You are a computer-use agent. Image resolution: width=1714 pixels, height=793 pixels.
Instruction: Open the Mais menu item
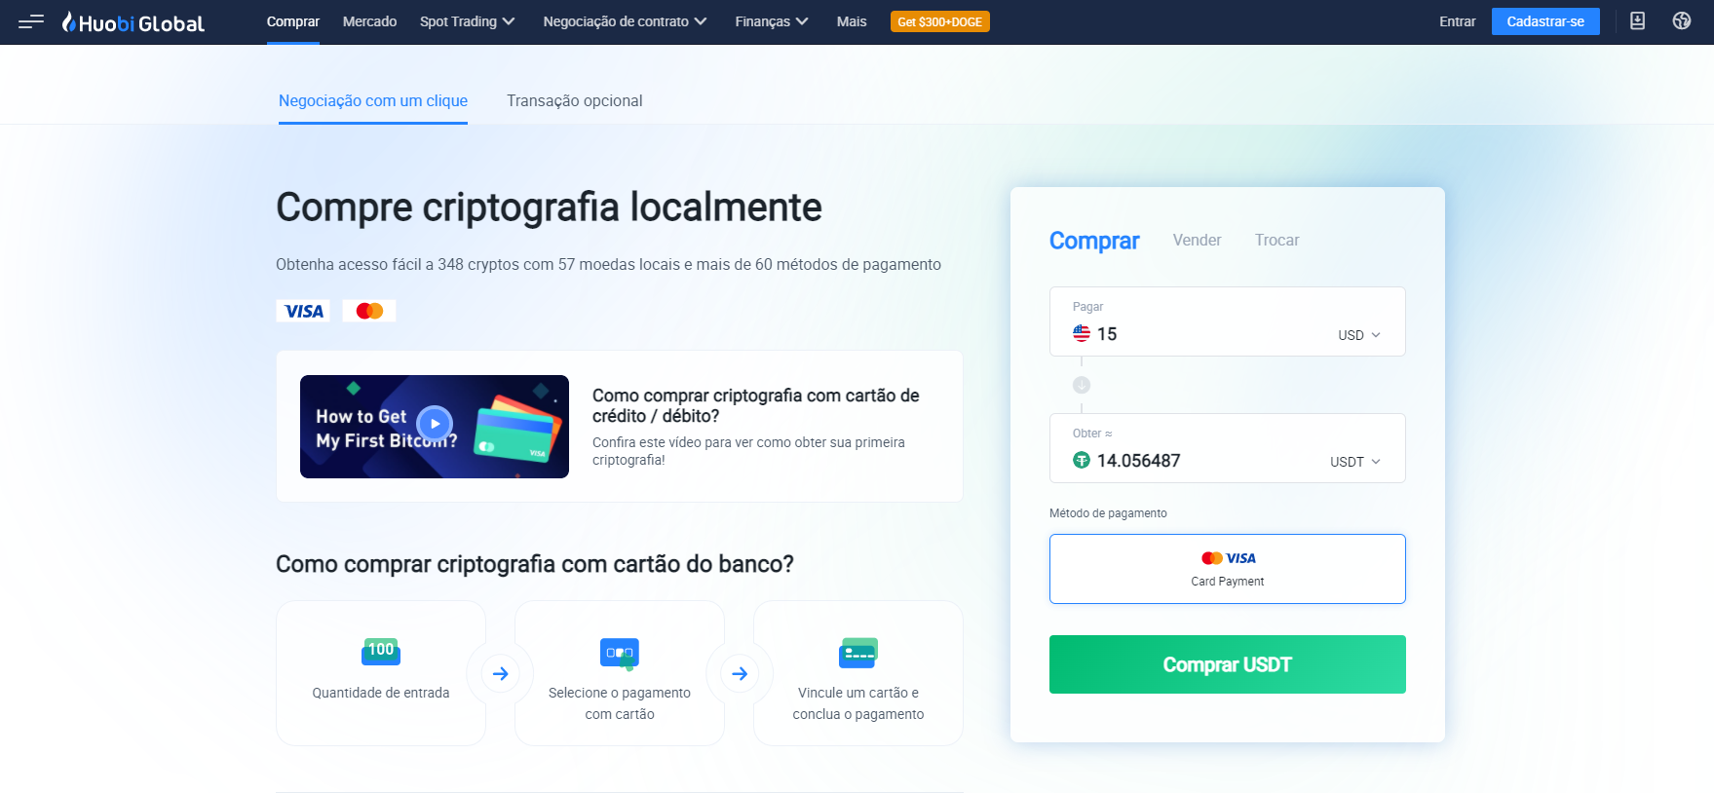tap(852, 21)
